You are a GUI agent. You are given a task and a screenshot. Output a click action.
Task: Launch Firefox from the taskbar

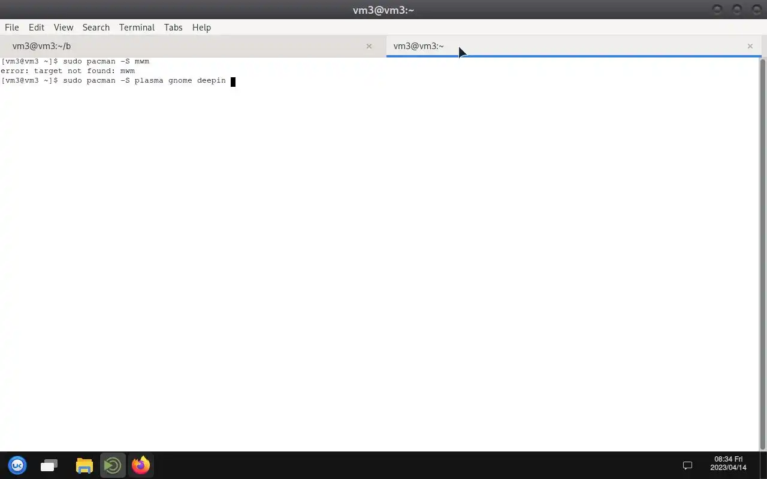[141, 465]
